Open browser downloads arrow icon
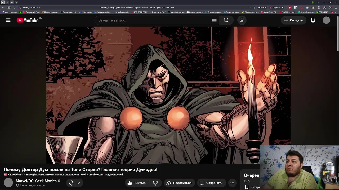 [x=336, y=8]
